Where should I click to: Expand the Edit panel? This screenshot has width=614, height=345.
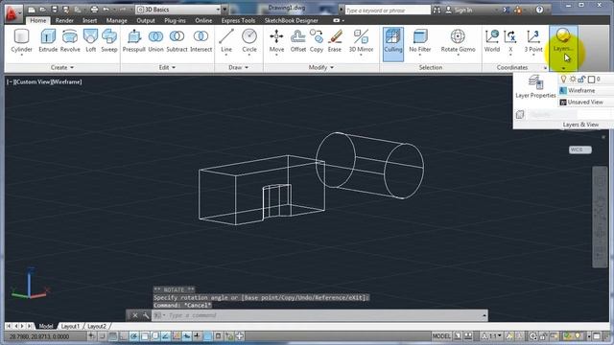point(167,68)
